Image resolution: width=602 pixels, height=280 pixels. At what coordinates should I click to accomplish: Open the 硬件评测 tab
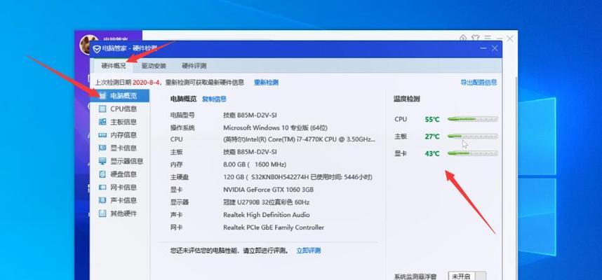tap(194, 66)
